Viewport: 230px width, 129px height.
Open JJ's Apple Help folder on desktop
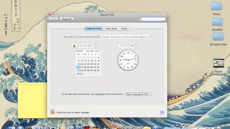[x=218, y=37]
